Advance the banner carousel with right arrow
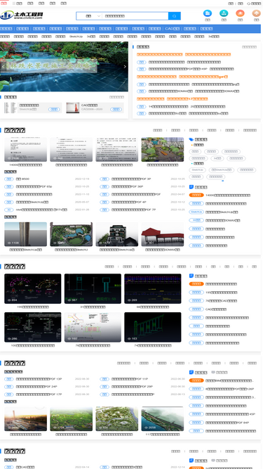Screen dimensions: 263x469 [125, 67]
